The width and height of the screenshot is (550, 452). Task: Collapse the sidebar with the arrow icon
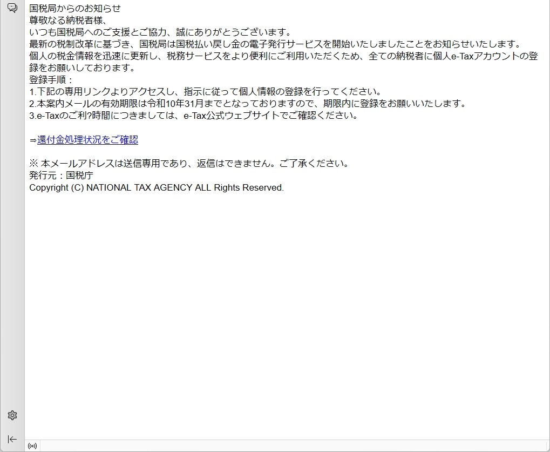[x=12, y=439]
